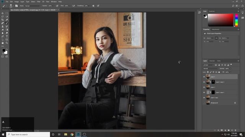Open the layer filter Kind dropdown

[x=208, y=65]
